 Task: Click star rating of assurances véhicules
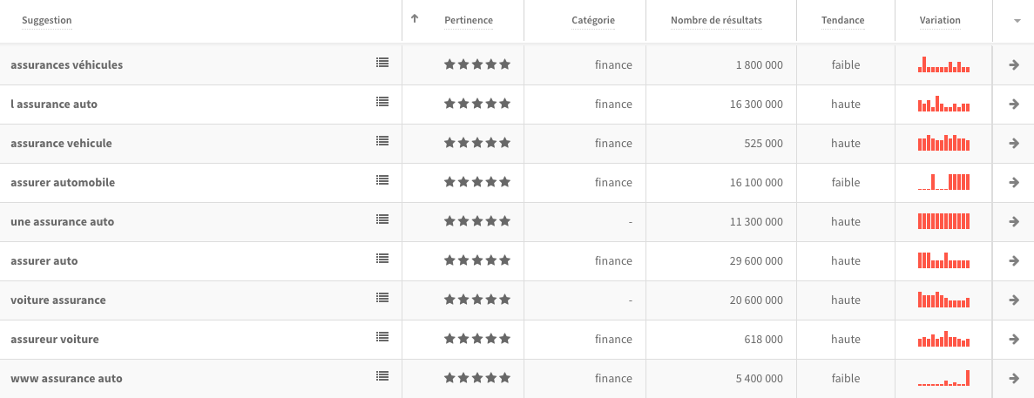click(477, 64)
